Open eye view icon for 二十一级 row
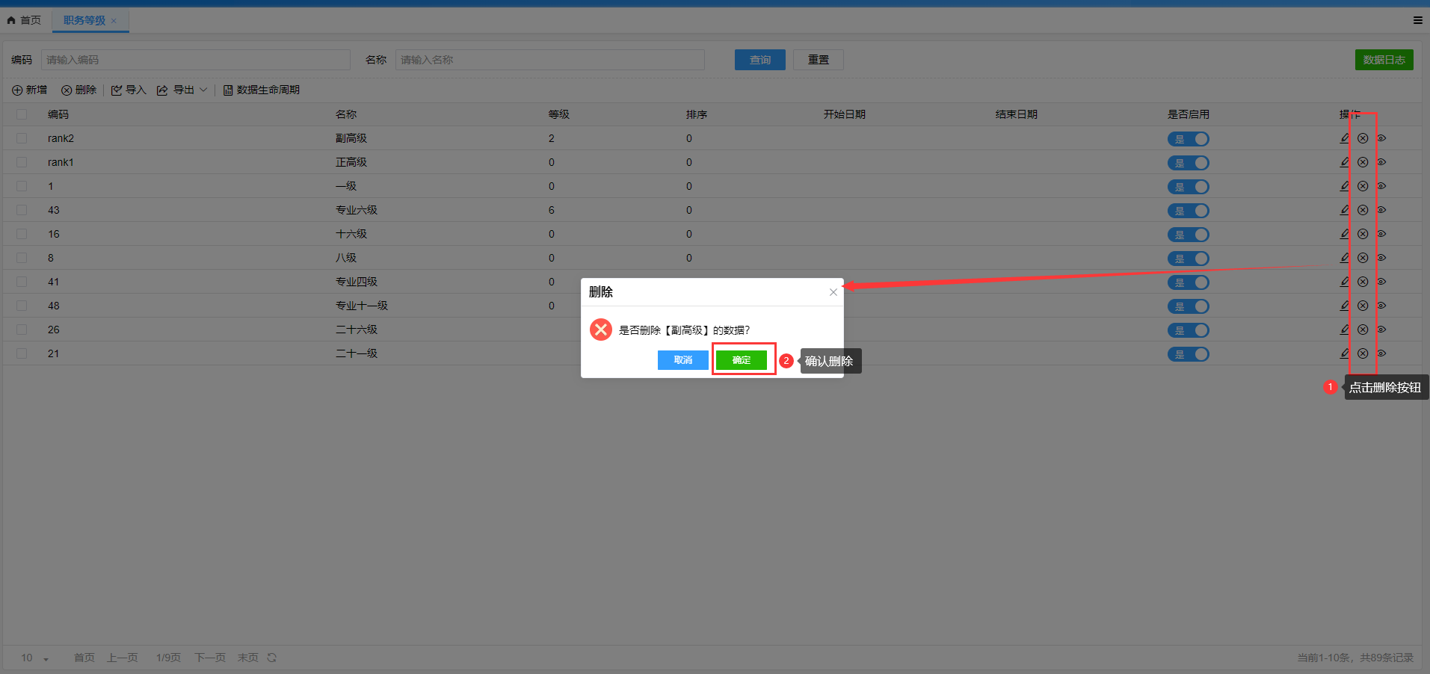The width and height of the screenshot is (1430, 674). click(1381, 353)
